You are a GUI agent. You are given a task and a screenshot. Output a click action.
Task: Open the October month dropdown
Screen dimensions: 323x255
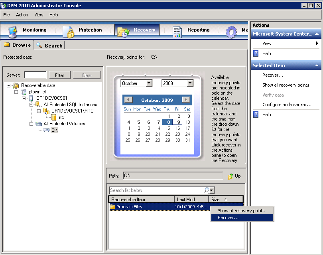tap(149, 83)
